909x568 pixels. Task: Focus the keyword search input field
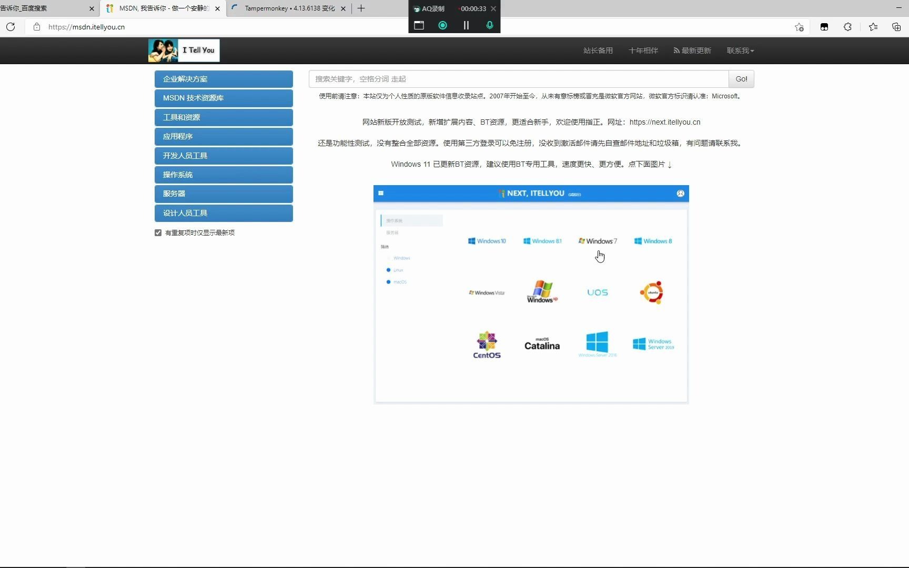click(519, 79)
